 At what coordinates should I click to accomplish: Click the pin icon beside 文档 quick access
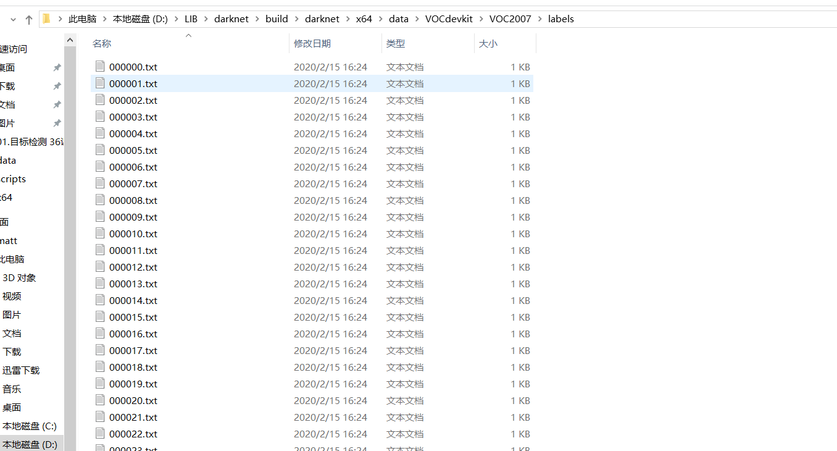(57, 105)
